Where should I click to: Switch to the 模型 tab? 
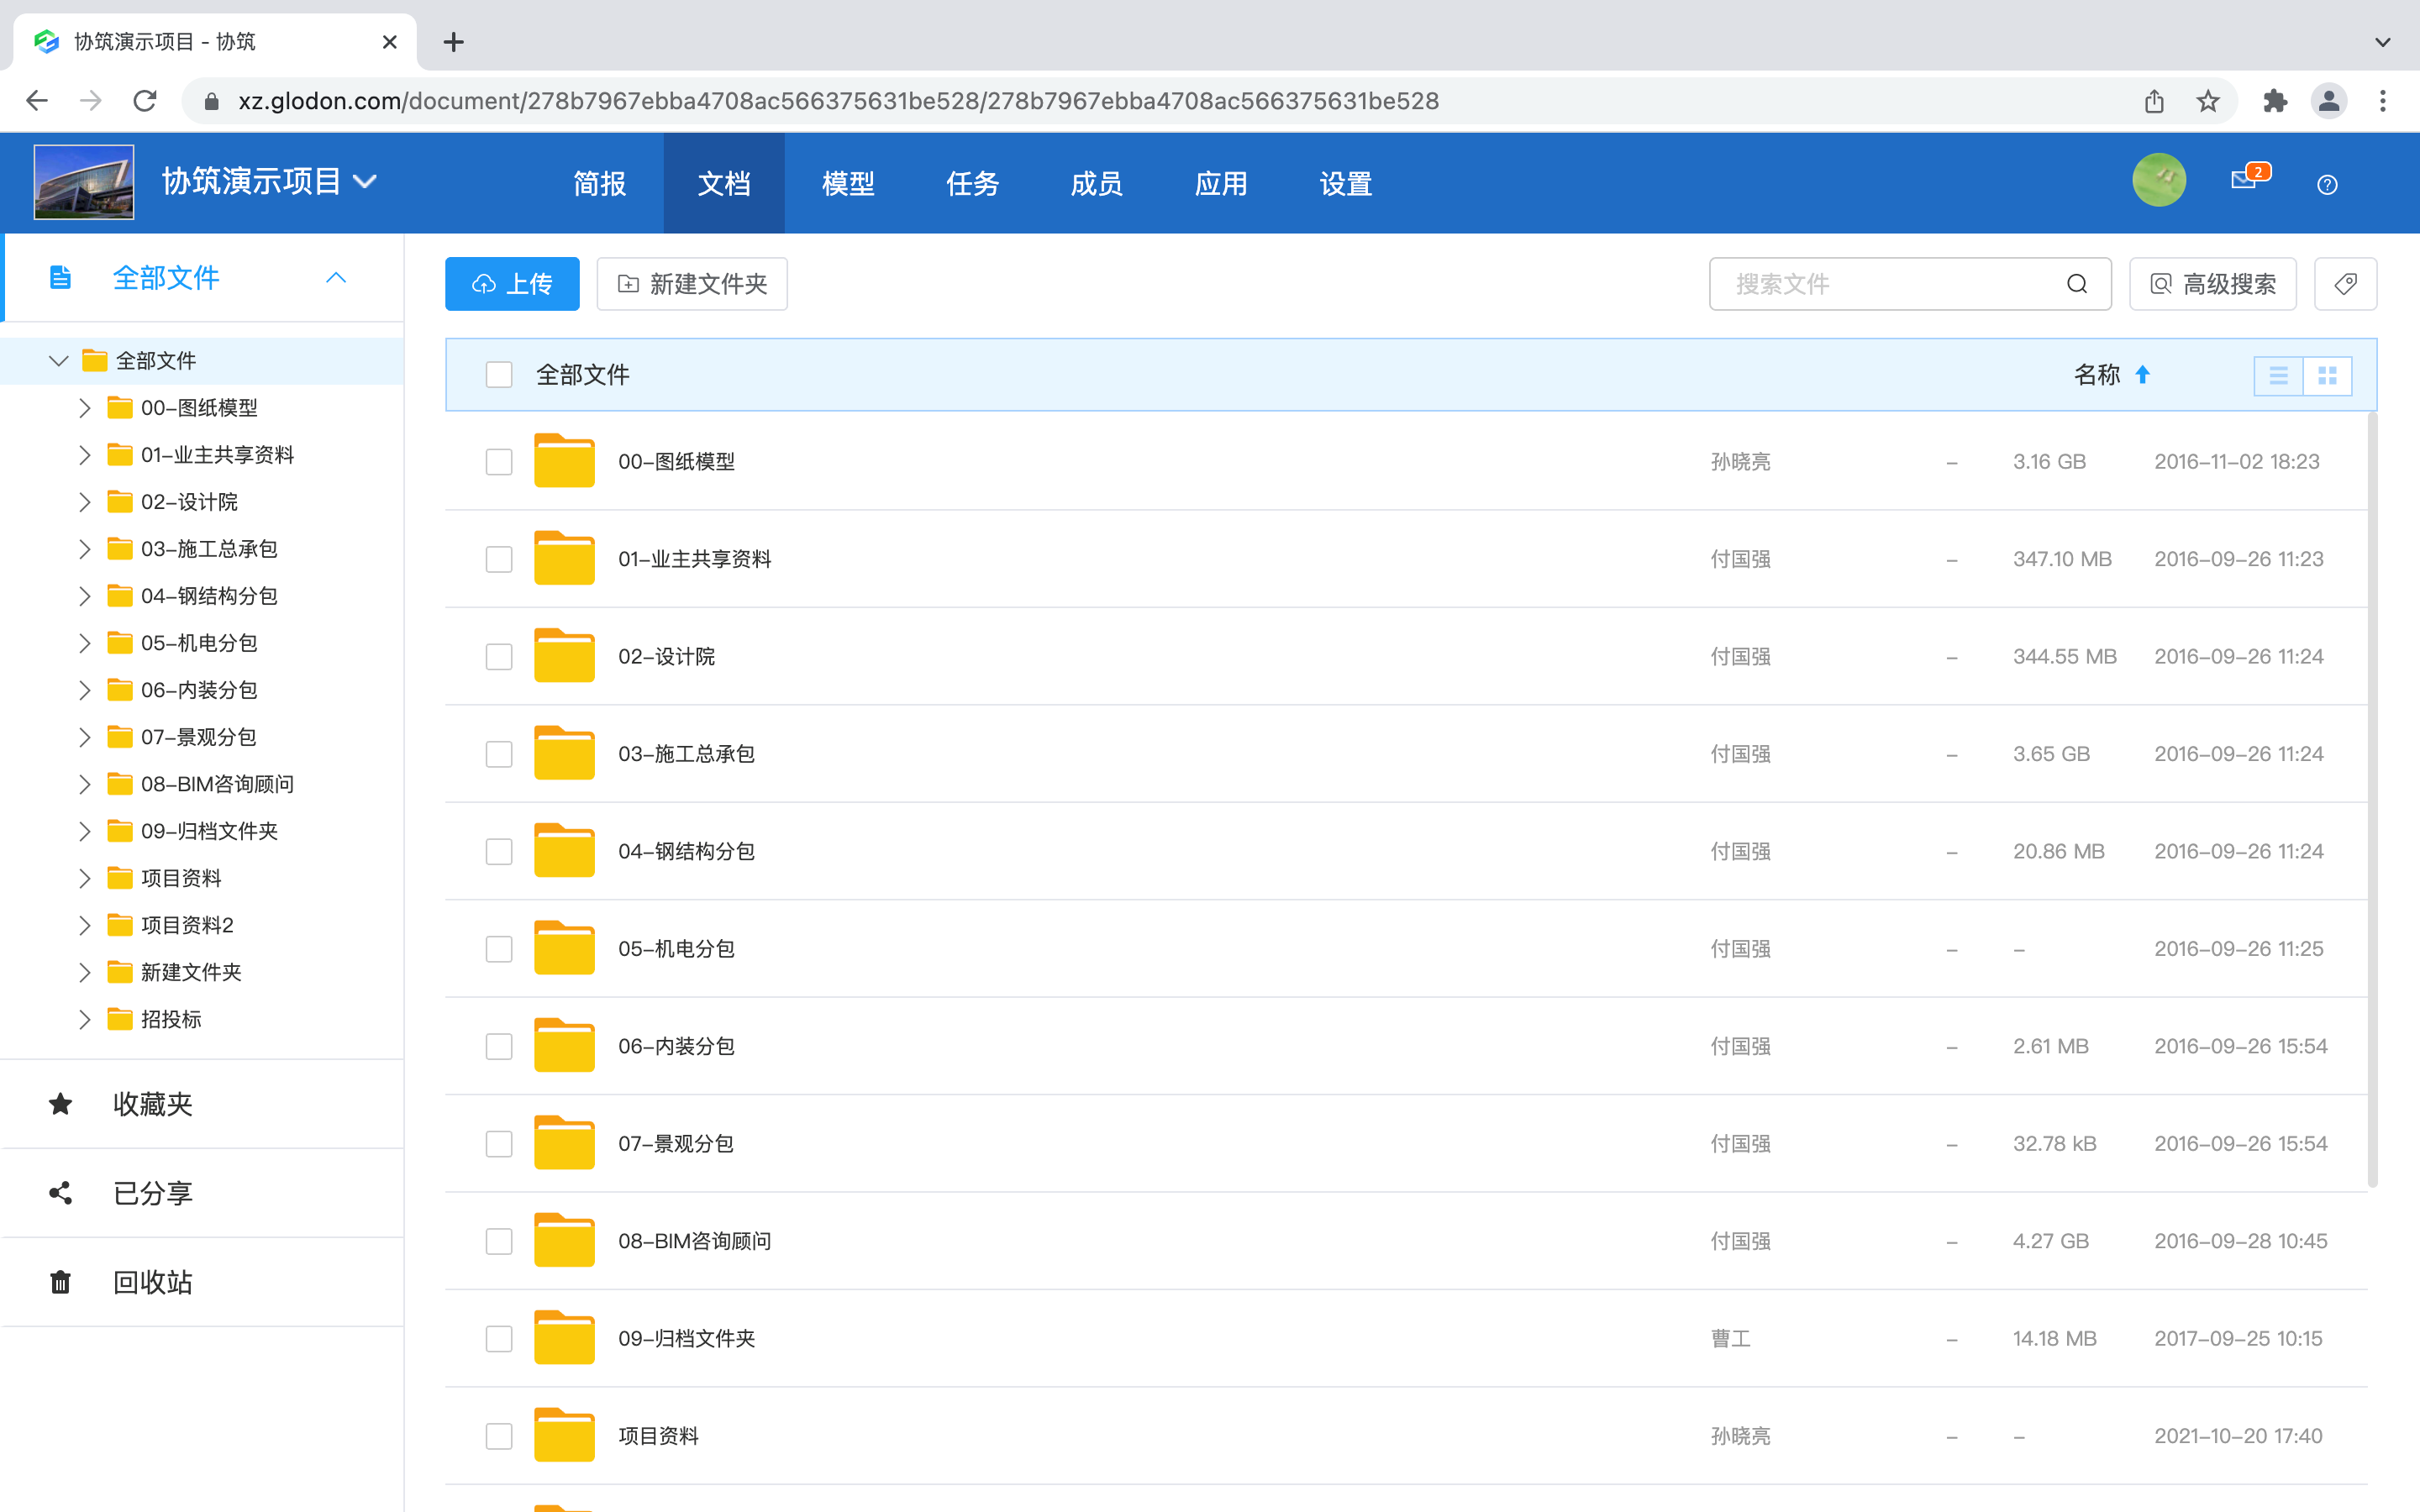point(847,183)
